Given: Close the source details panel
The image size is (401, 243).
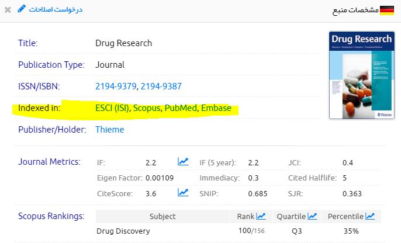Looking at the screenshot, I should point(8,10).
